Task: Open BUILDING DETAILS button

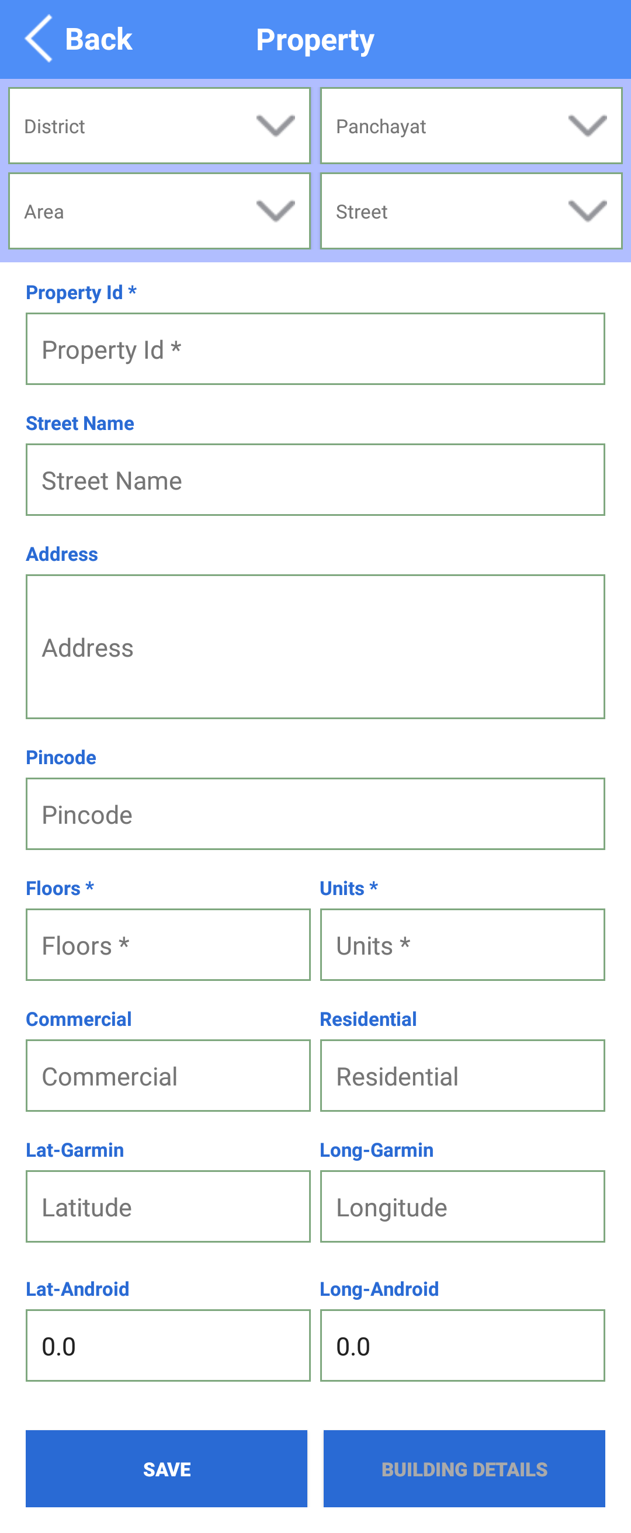Action: click(x=464, y=1469)
